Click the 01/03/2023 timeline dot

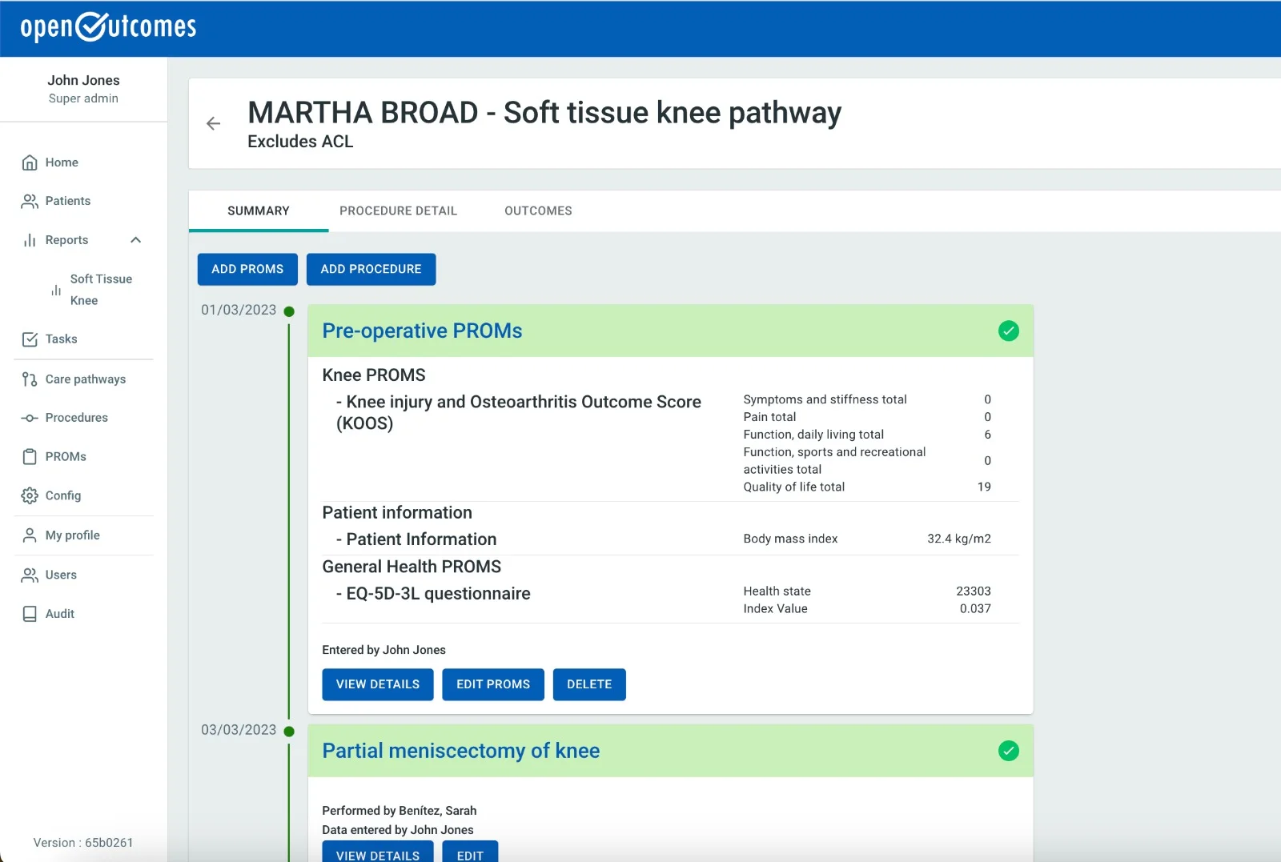coord(289,311)
